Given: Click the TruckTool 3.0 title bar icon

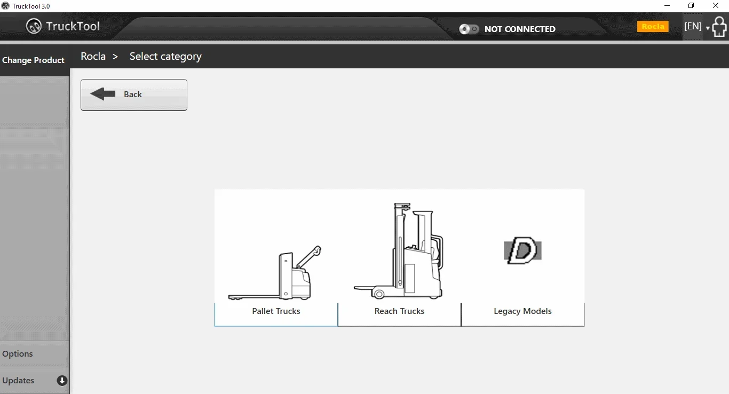Looking at the screenshot, I should point(5,6).
